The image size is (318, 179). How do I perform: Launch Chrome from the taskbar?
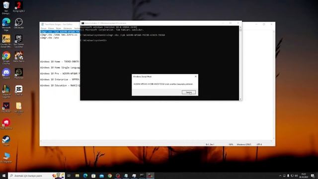click(110, 176)
